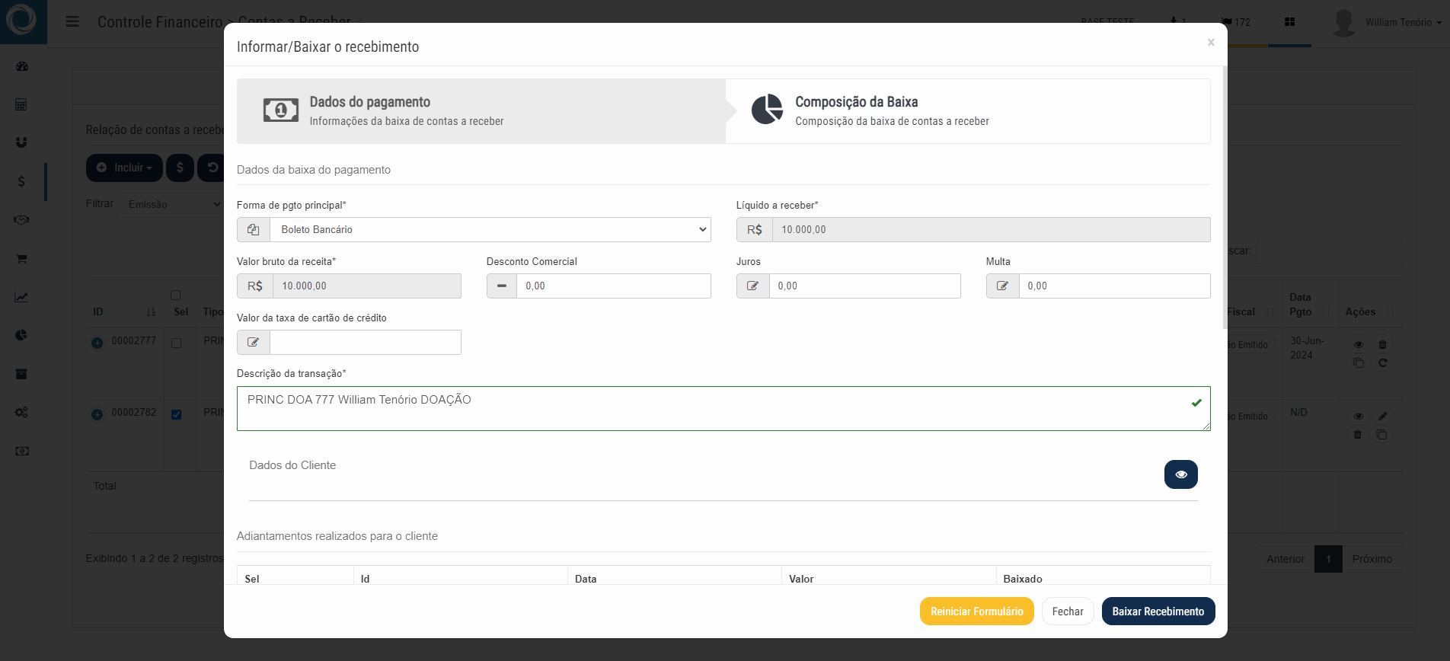Screen dimensions: 1450x661
Task: Check the checkbox for row 00002777
Action: pyautogui.click(x=177, y=343)
